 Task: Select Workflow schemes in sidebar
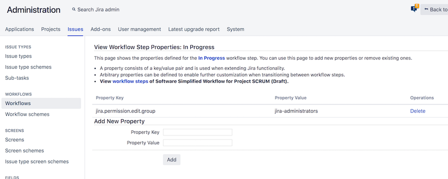pos(27,114)
